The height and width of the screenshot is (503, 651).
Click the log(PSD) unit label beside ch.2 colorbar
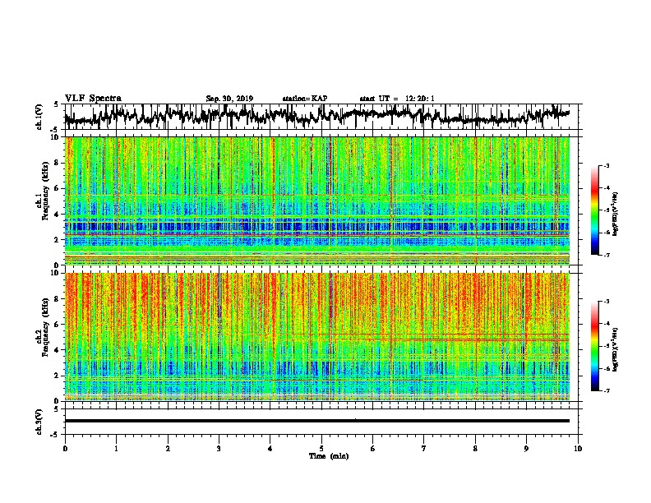tap(615, 350)
